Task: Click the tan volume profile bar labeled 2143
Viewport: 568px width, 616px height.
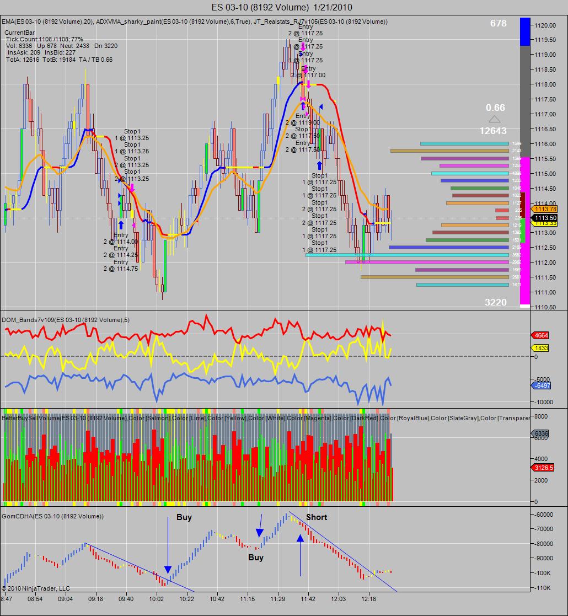Action: pyautogui.click(x=449, y=151)
